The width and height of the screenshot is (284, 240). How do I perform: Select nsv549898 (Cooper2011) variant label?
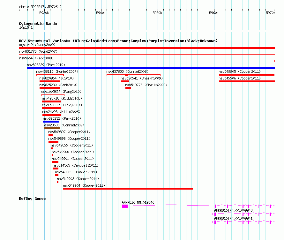click(x=69, y=139)
